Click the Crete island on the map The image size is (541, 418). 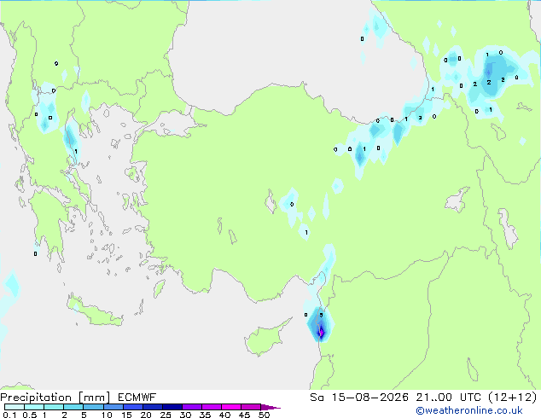94,311
